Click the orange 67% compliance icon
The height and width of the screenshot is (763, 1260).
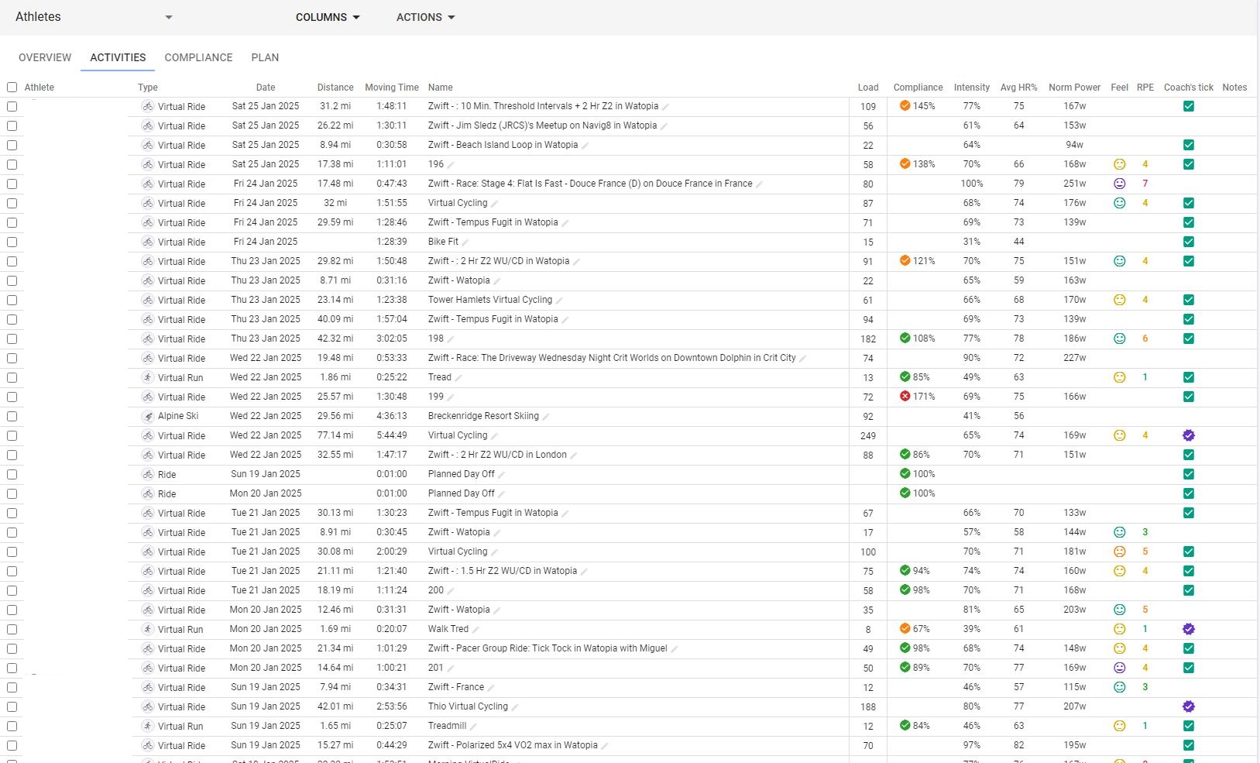905,628
